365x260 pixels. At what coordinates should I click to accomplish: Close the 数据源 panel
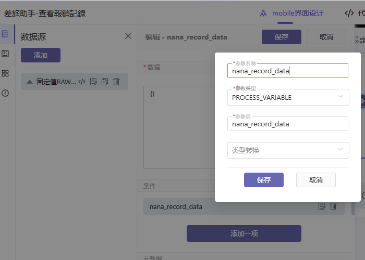coord(128,36)
